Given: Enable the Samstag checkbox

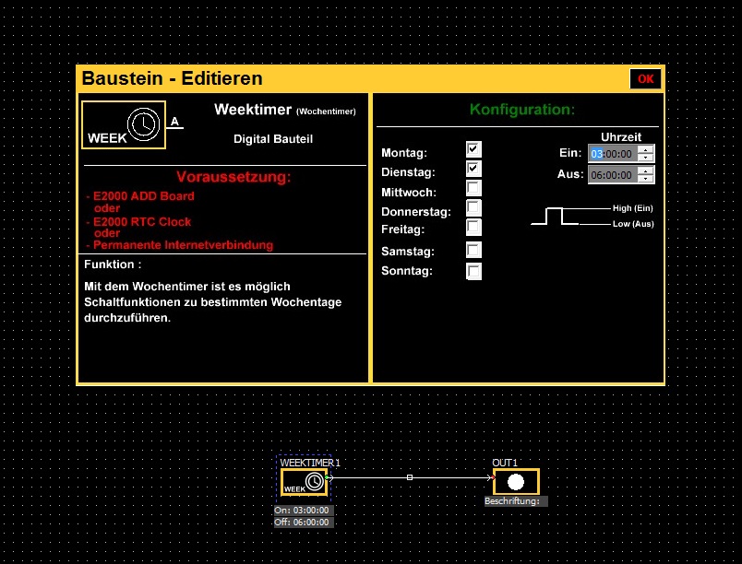Looking at the screenshot, I should [x=473, y=250].
